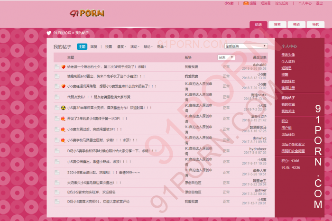The height and width of the screenshot is (221, 332).
Task: Open 修改头像 in the sidebar
Action: coord(288,55)
